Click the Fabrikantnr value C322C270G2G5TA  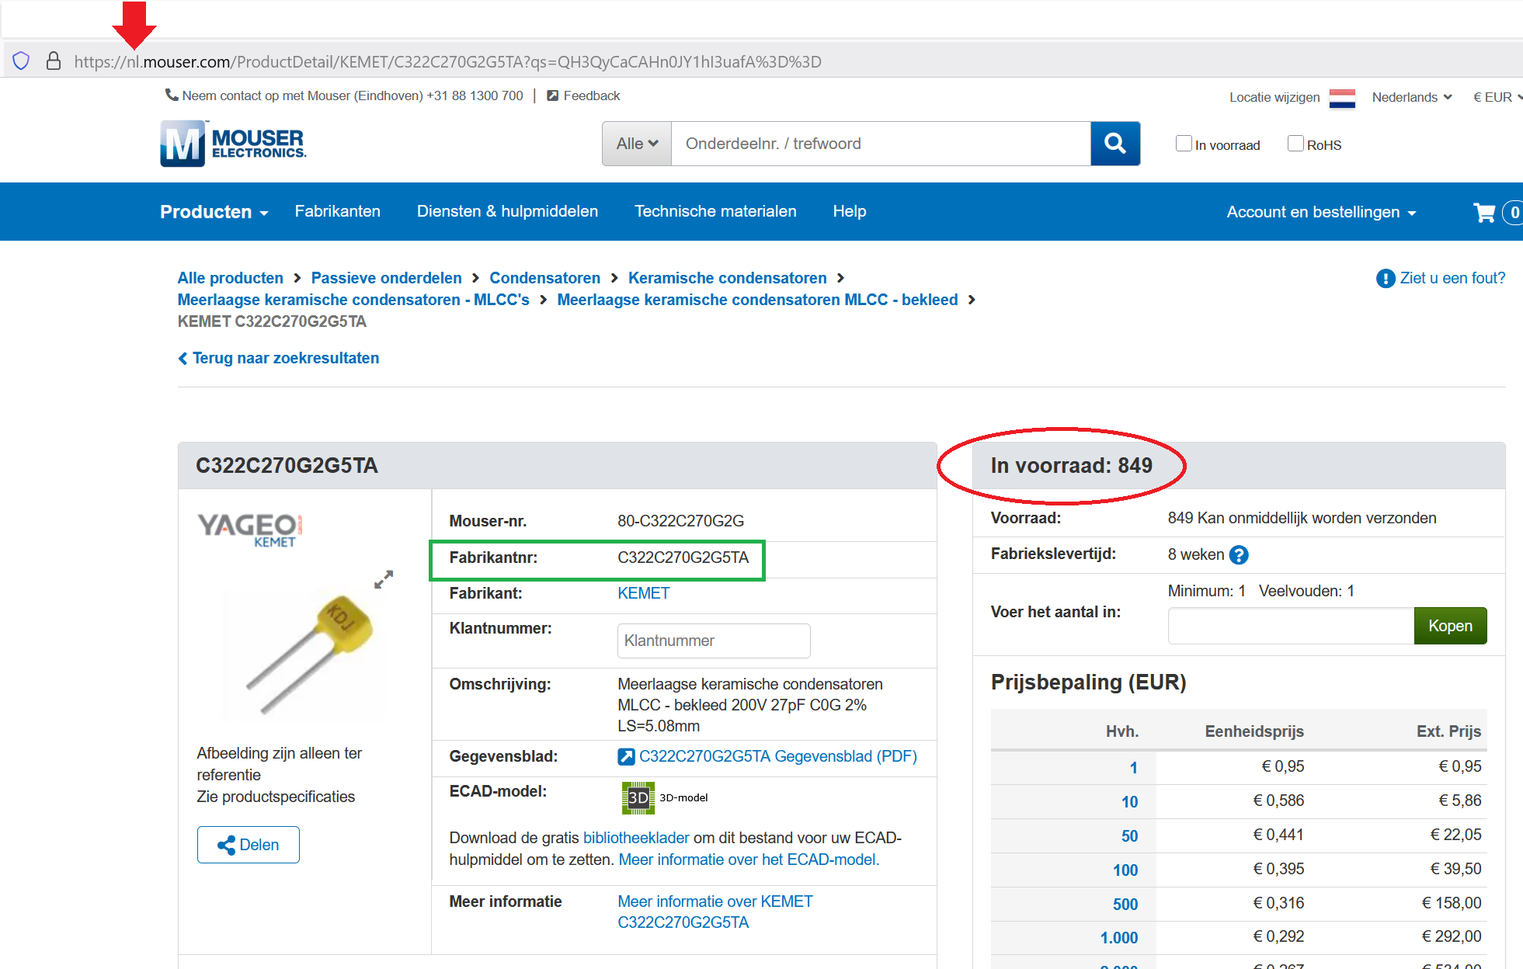(683, 557)
